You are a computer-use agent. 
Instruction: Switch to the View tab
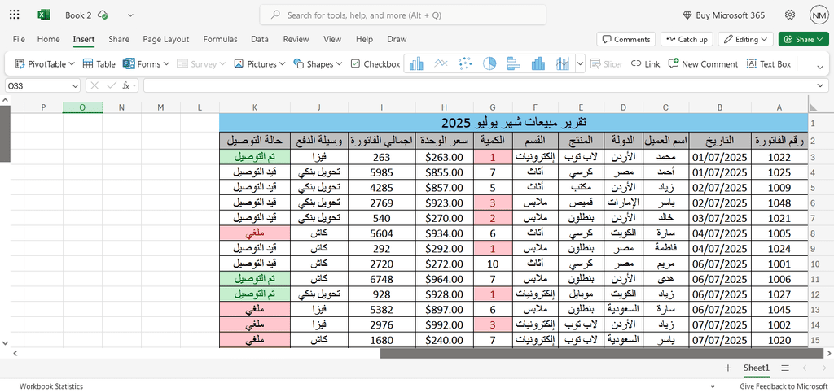[x=332, y=39]
